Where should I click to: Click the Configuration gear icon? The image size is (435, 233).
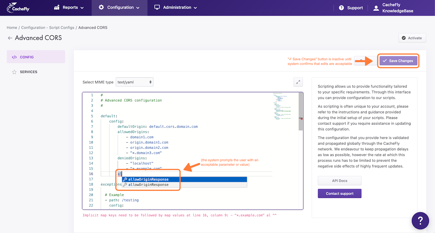click(101, 7)
